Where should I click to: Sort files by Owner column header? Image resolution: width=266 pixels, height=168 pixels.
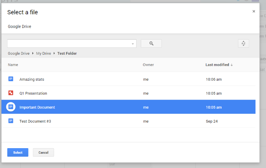(148, 65)
